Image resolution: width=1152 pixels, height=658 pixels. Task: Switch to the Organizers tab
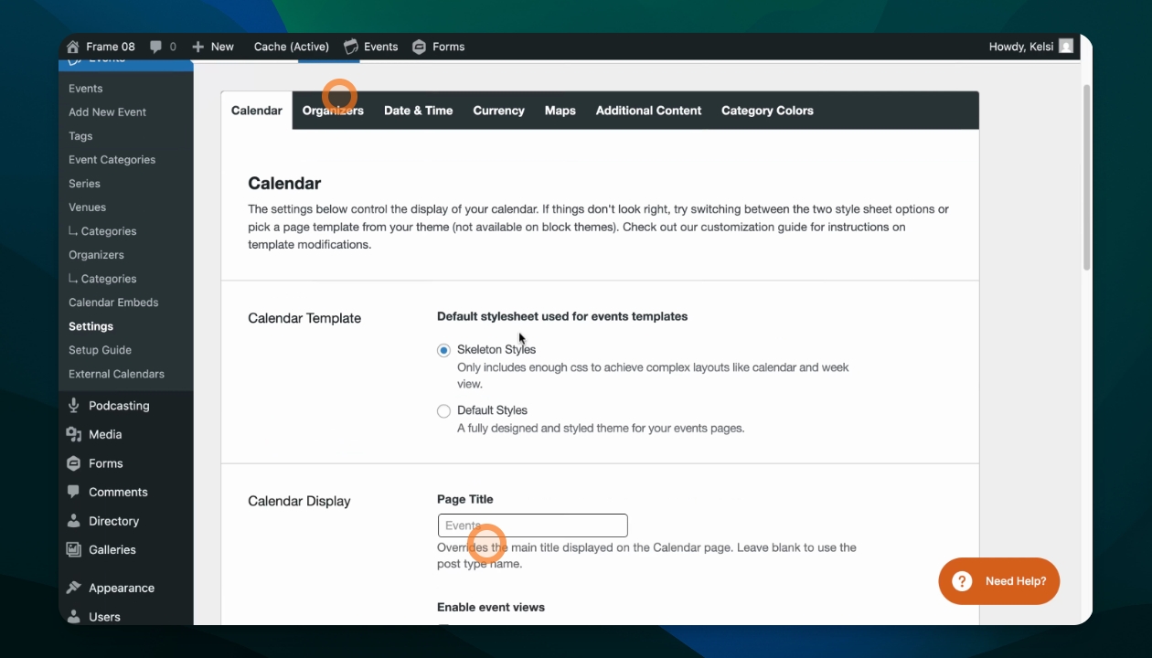click(x=333, y=111)
